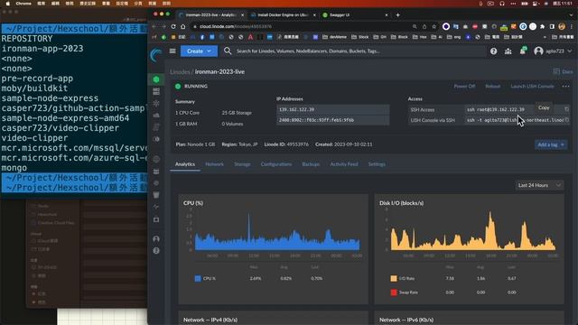Open the Last 24 Hours time range dropdown
The image size is (578, 325).
(x=539, y=185)
